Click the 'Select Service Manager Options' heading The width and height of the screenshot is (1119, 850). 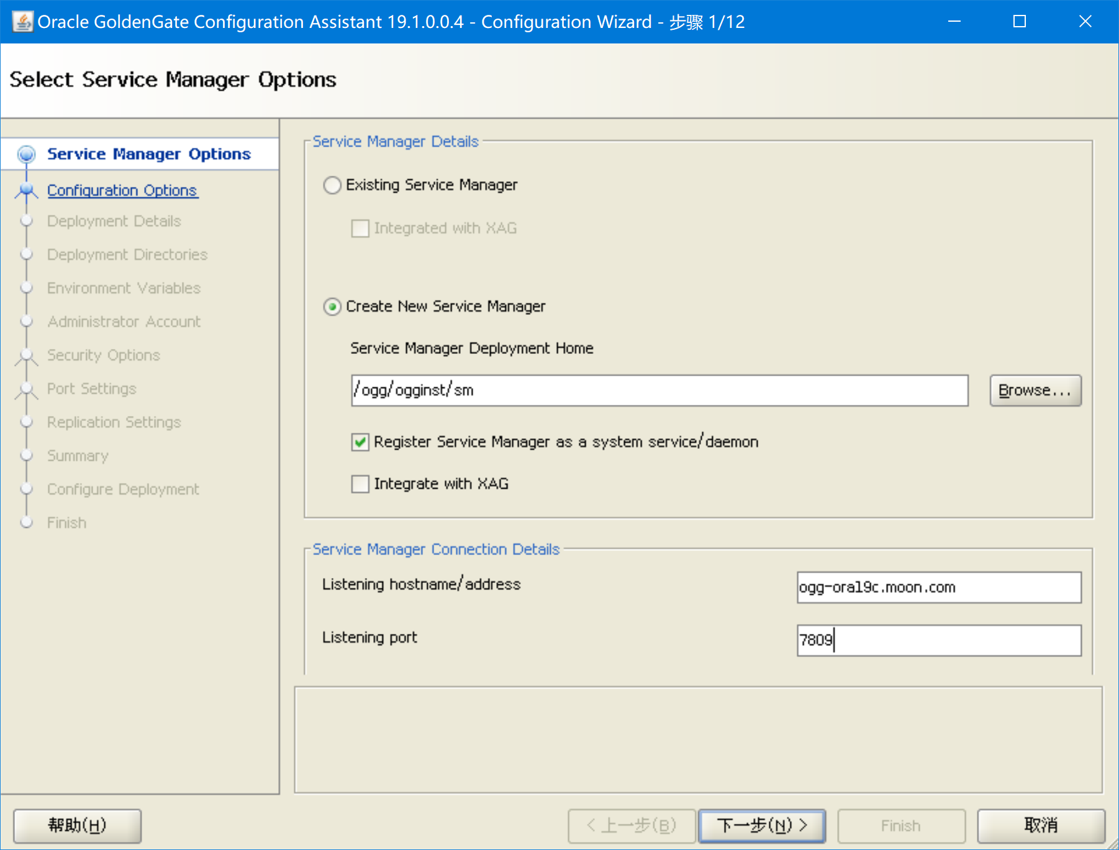pos(173,80)
